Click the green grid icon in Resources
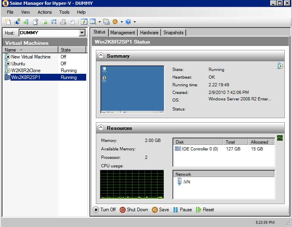Viewport: 292px width, 227px height. click(280, 138)
